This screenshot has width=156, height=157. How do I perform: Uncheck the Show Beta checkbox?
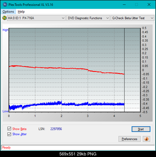point(9,129)
